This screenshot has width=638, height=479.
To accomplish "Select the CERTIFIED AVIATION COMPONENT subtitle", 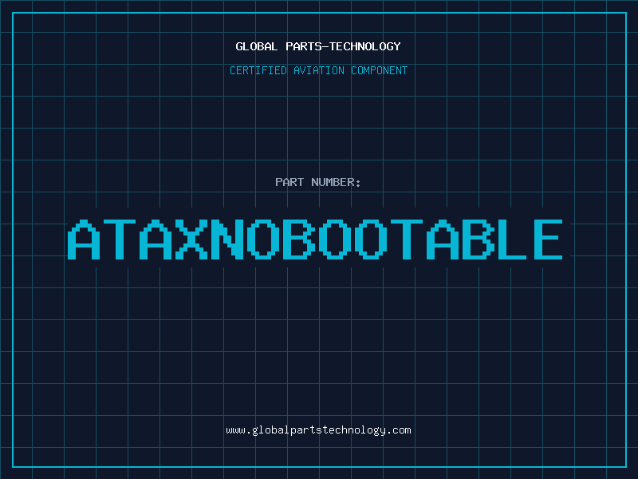I will tap(318, 70).
